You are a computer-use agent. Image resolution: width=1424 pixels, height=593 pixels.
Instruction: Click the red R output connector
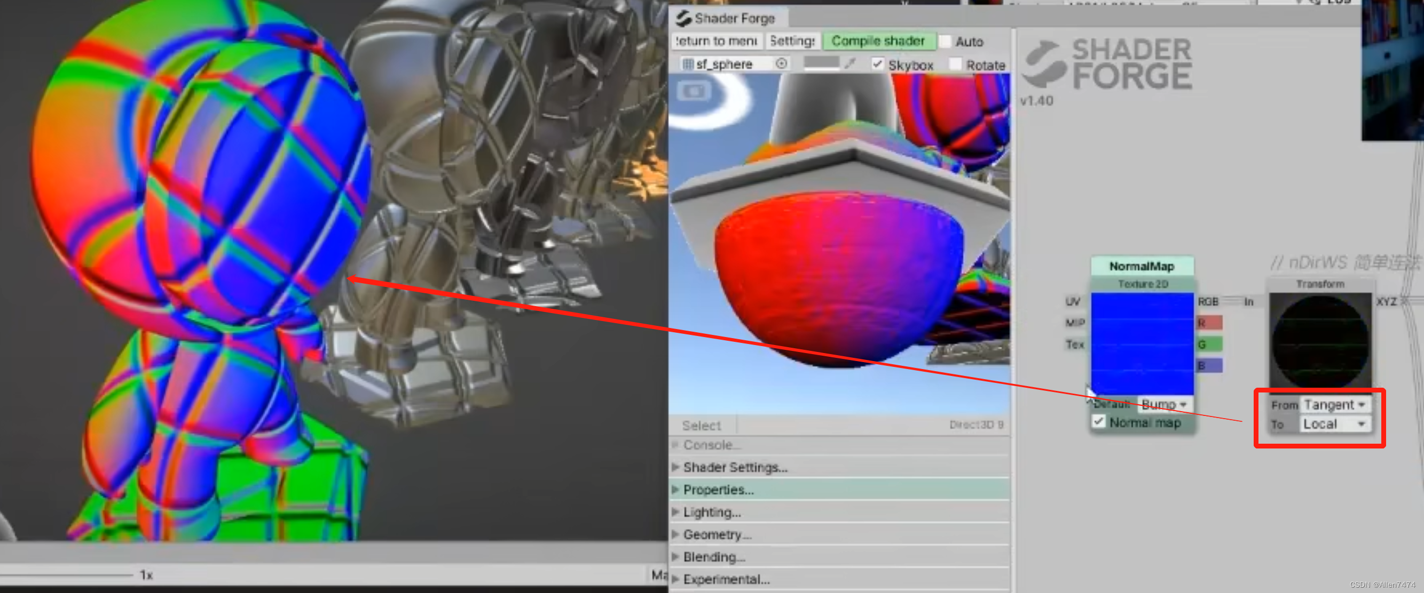[x=1209, y=323]
